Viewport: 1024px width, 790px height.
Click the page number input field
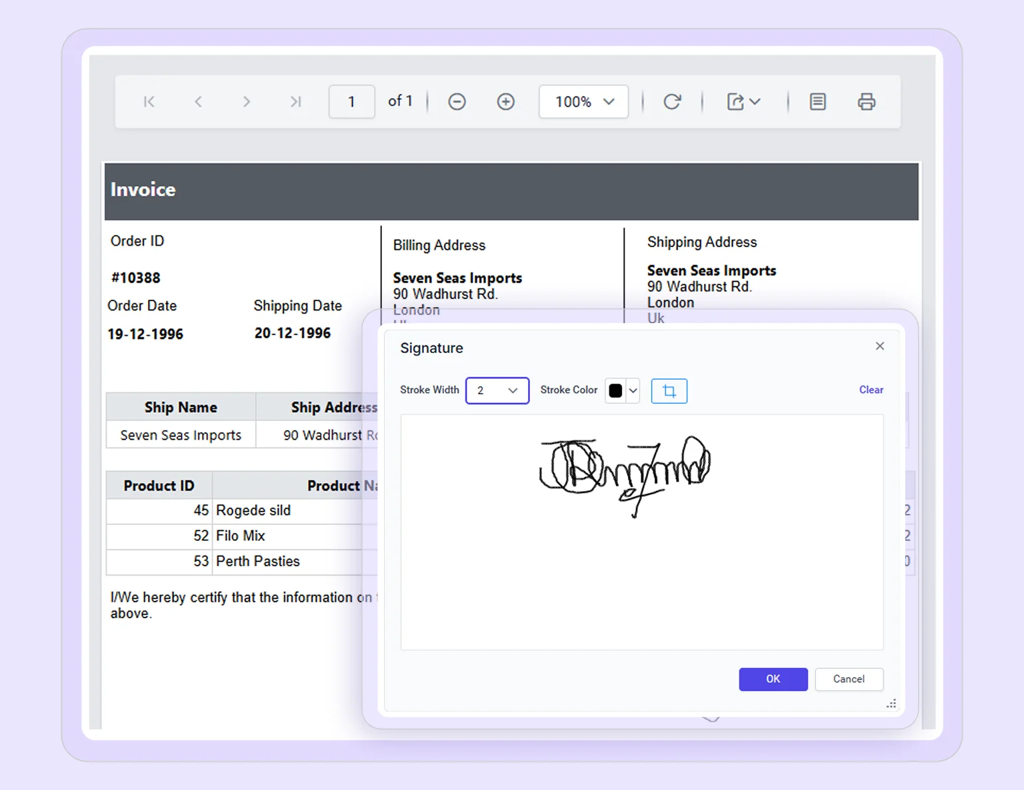351,101
